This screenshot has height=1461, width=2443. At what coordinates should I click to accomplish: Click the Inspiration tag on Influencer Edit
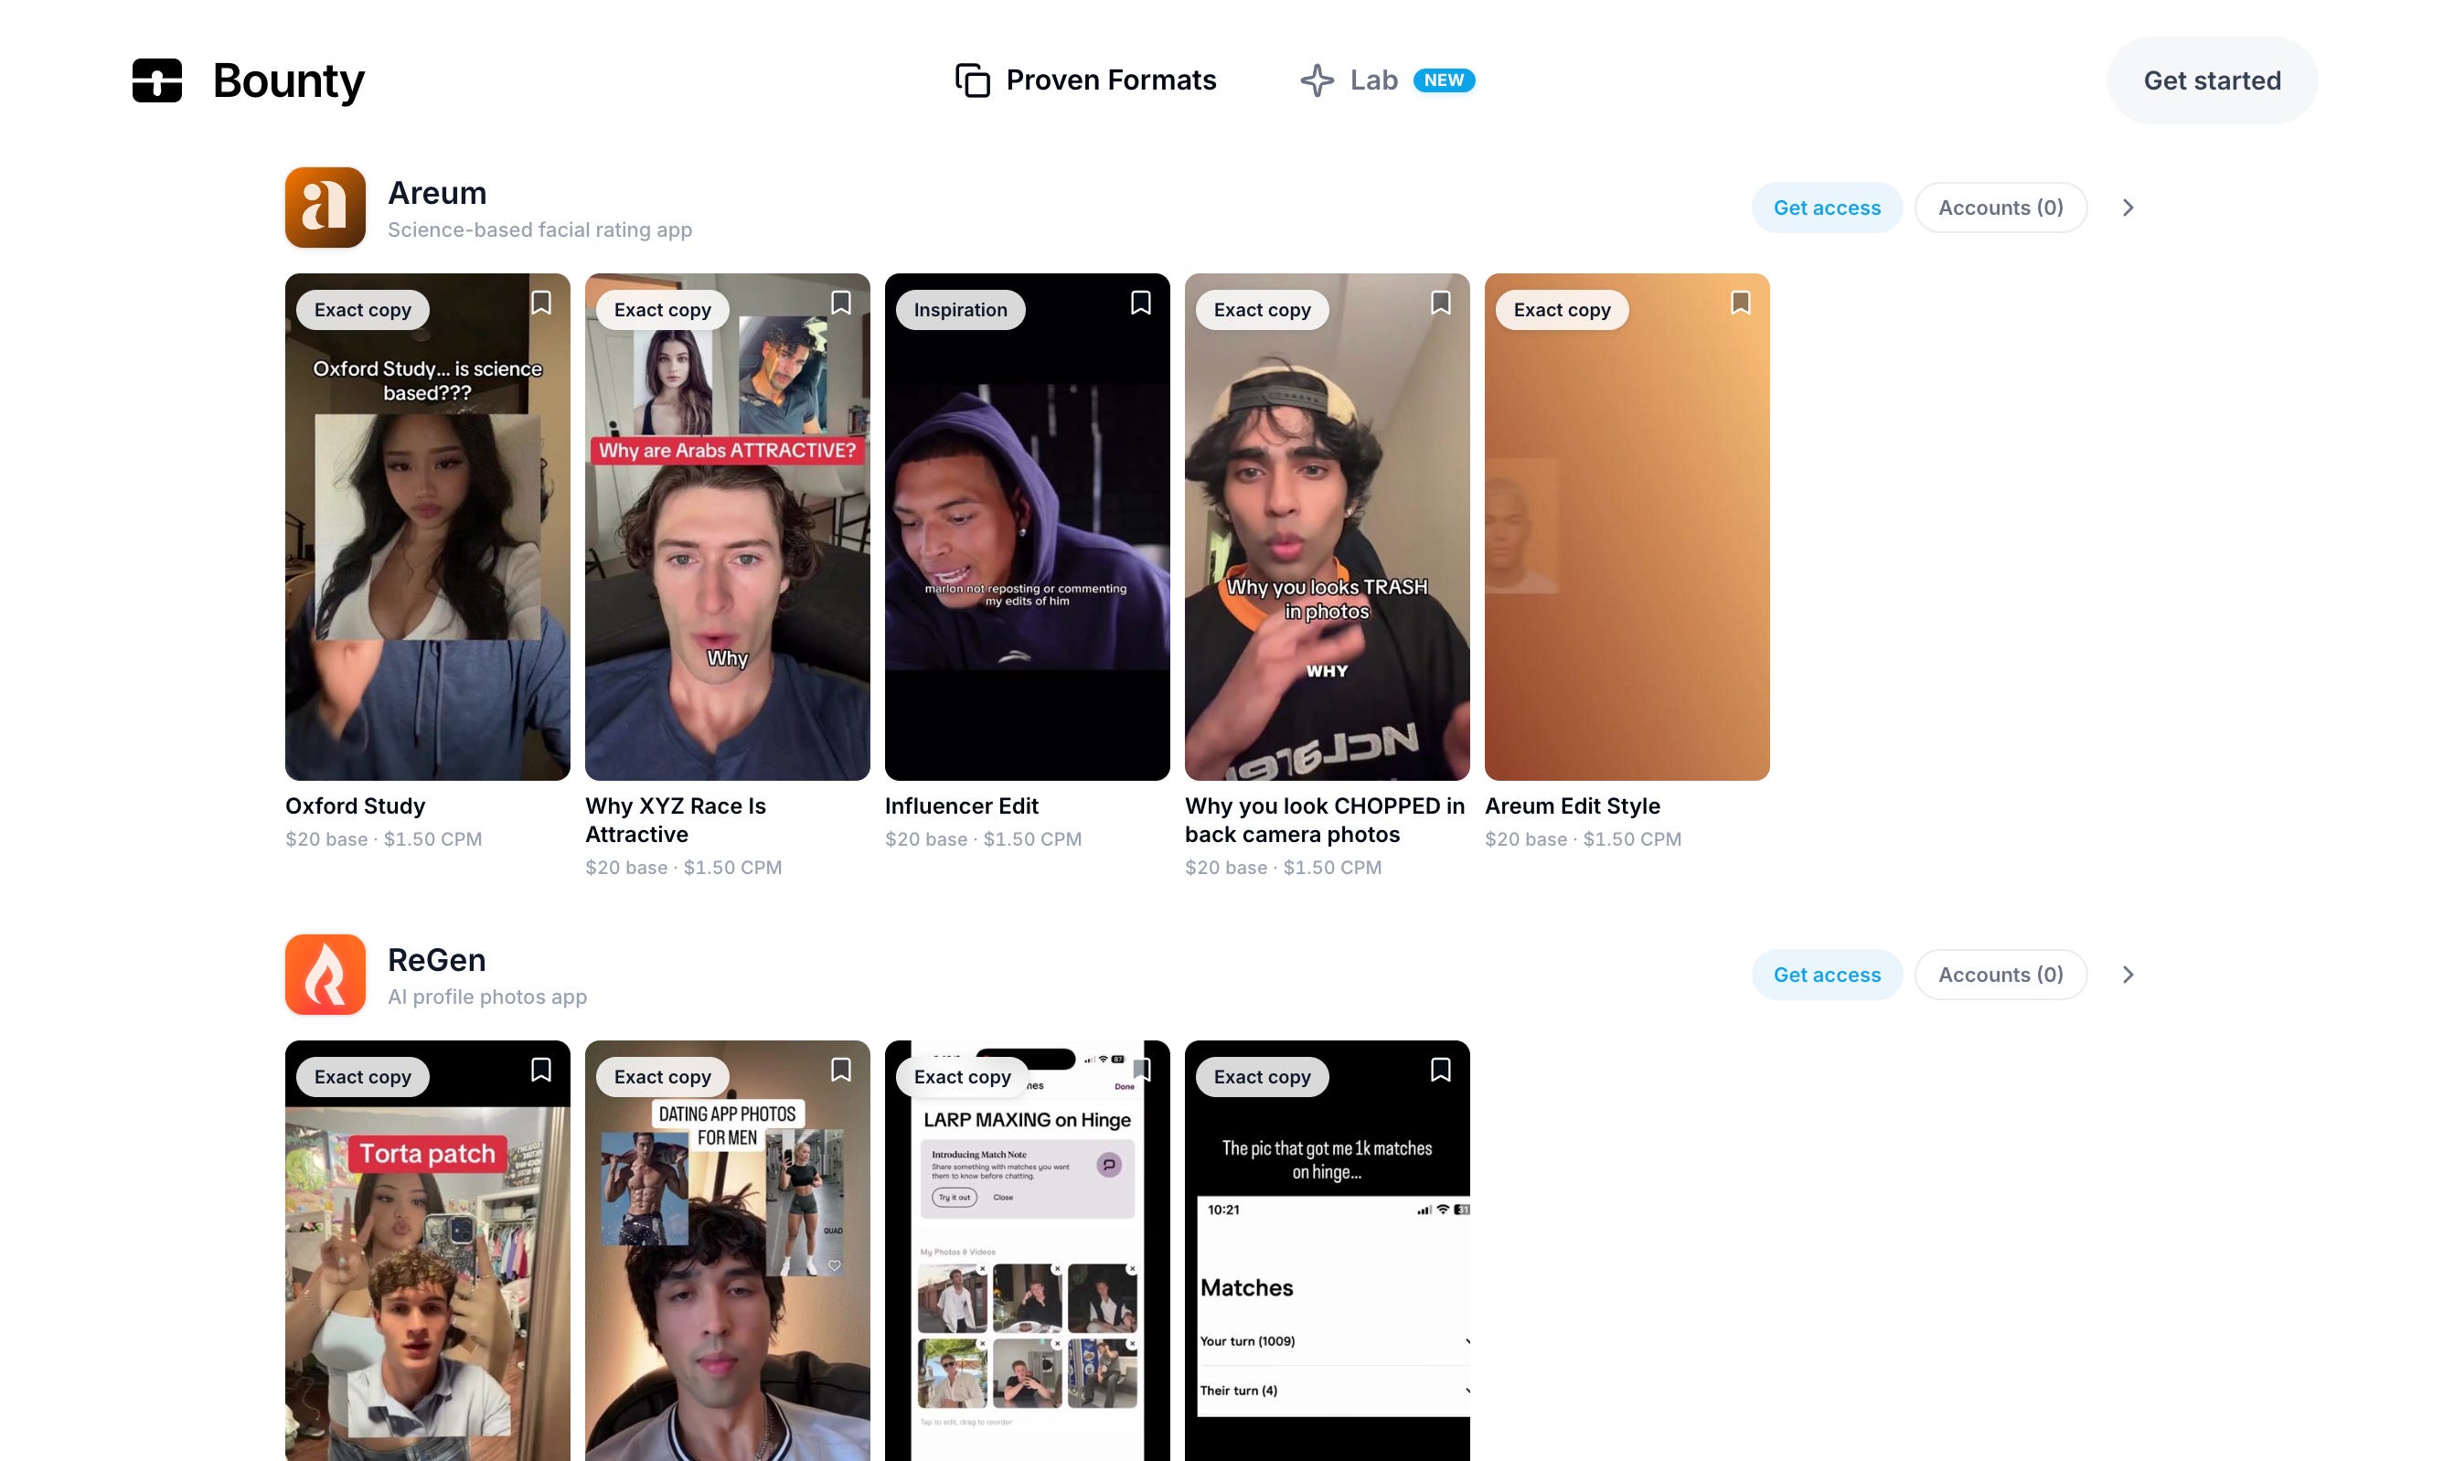961,310
